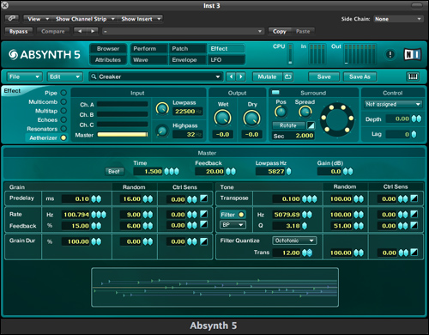
Task: Go to previous preset with left arrow
Action: (80, 31)
